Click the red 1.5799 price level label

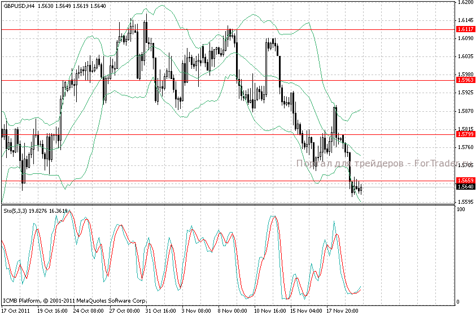coord(465,134)
